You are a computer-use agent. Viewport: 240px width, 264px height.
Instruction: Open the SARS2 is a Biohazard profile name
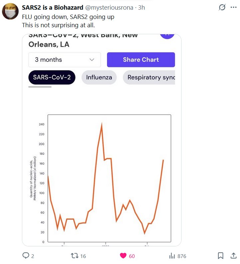coord(53,8)
